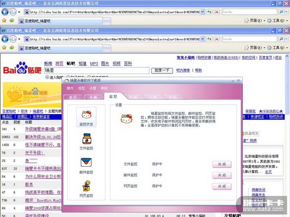Viewport: 290px width, 217px height.
Task: Open the 精品区 link
Action: coord(7,117)
